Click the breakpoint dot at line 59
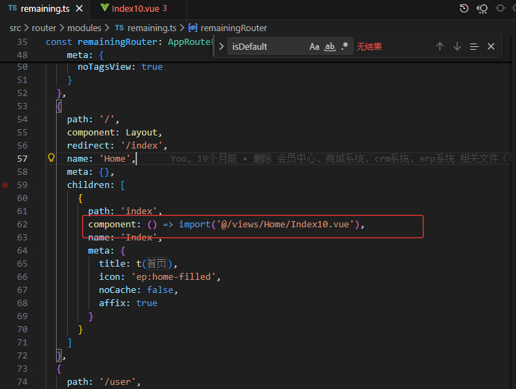The height and width of the screenshot is (389, 516). (6, 185)
